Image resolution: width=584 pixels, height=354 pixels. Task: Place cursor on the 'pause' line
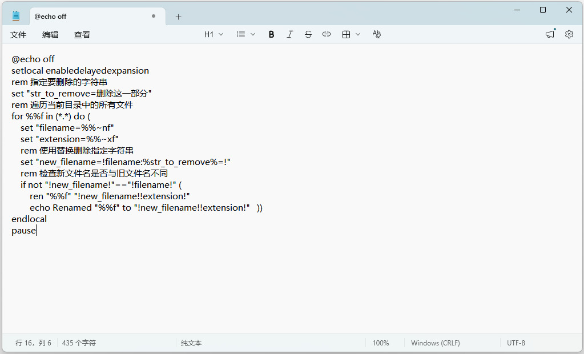click(x=24, y=231)
